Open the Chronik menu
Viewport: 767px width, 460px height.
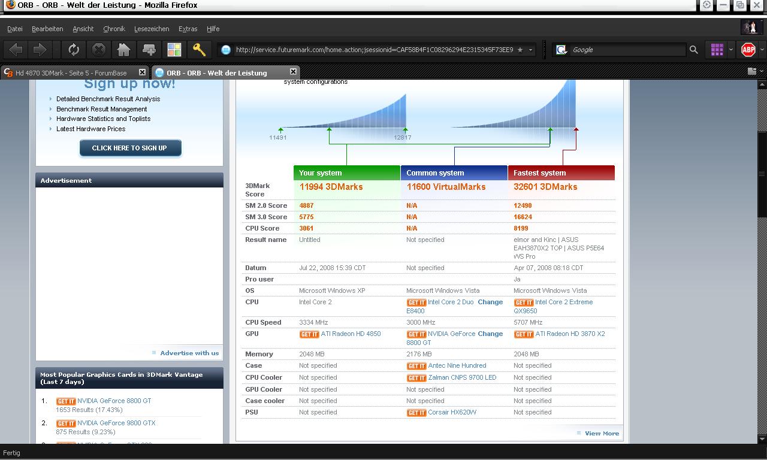pyautogui.click(x=114, y=29)
